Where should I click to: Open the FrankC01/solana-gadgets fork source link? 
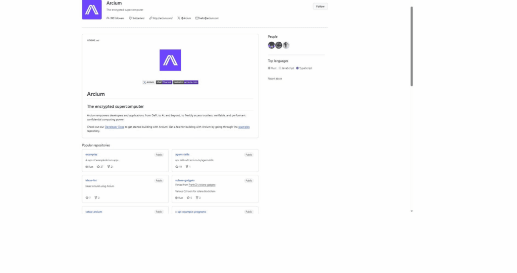pos(202,185)
